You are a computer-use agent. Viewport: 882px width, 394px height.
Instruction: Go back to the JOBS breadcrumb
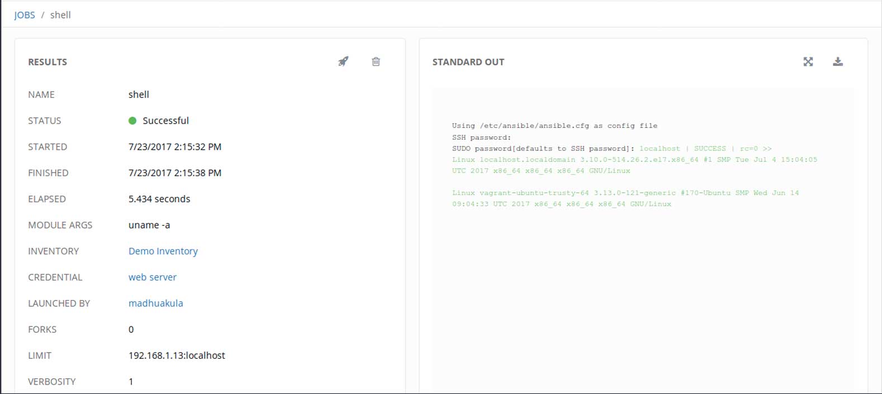click(25, 15)
